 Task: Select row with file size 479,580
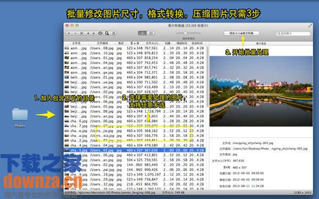click(x=135, y=145)
